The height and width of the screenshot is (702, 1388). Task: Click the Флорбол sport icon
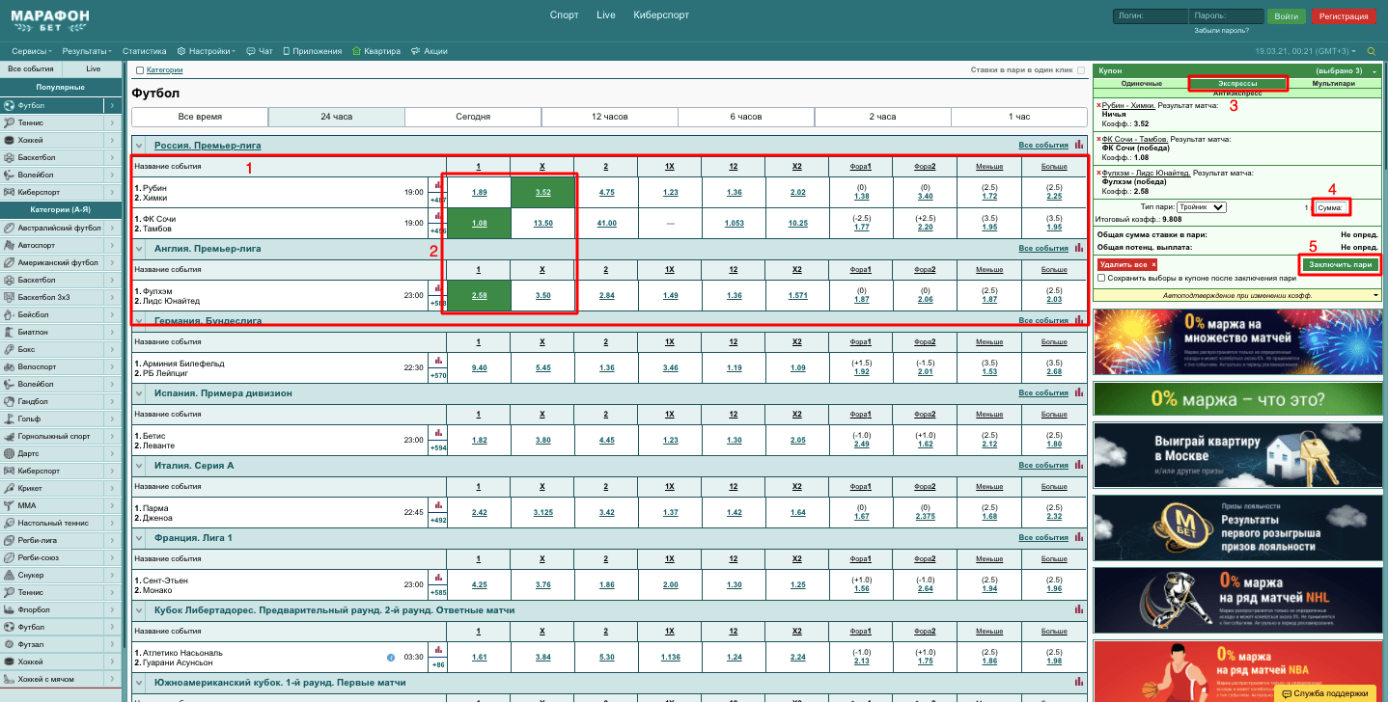click(x=10, y=609)
